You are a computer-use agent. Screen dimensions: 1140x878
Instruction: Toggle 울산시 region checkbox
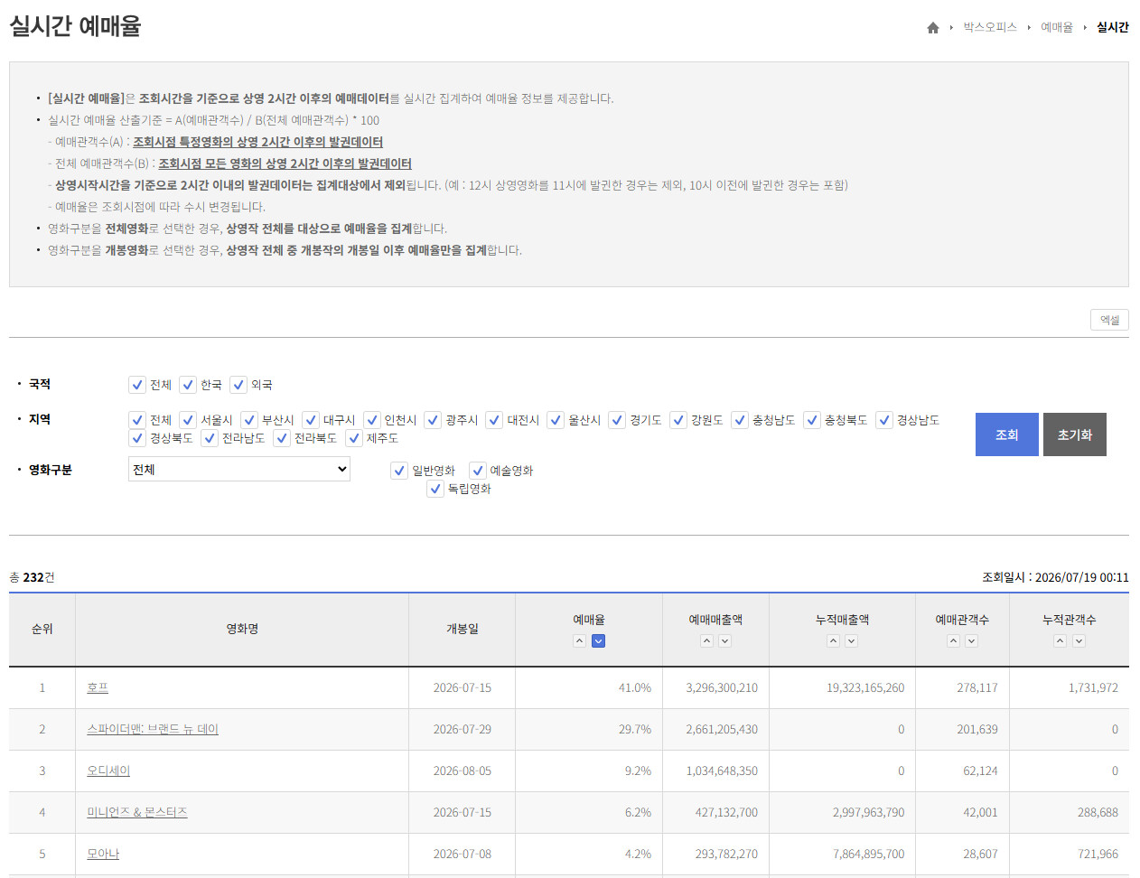[x=556, y=420]
